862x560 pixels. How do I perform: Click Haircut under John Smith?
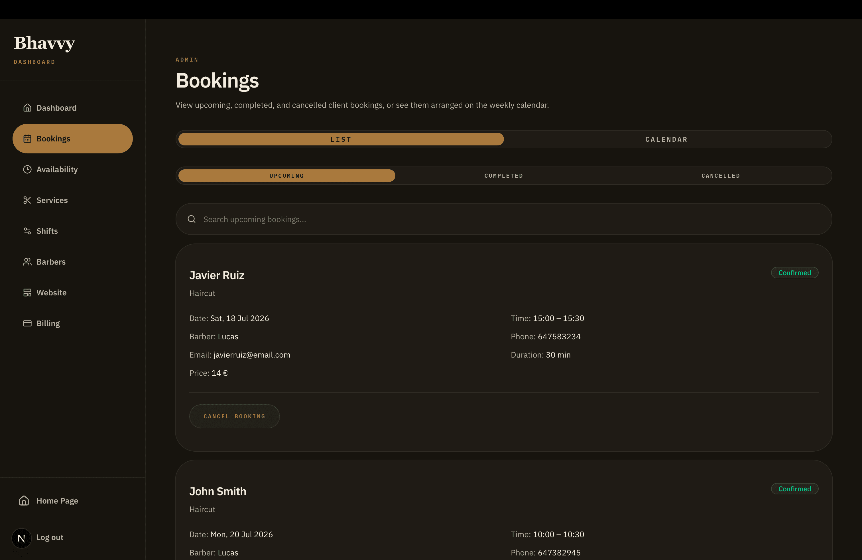coord(202,509)
